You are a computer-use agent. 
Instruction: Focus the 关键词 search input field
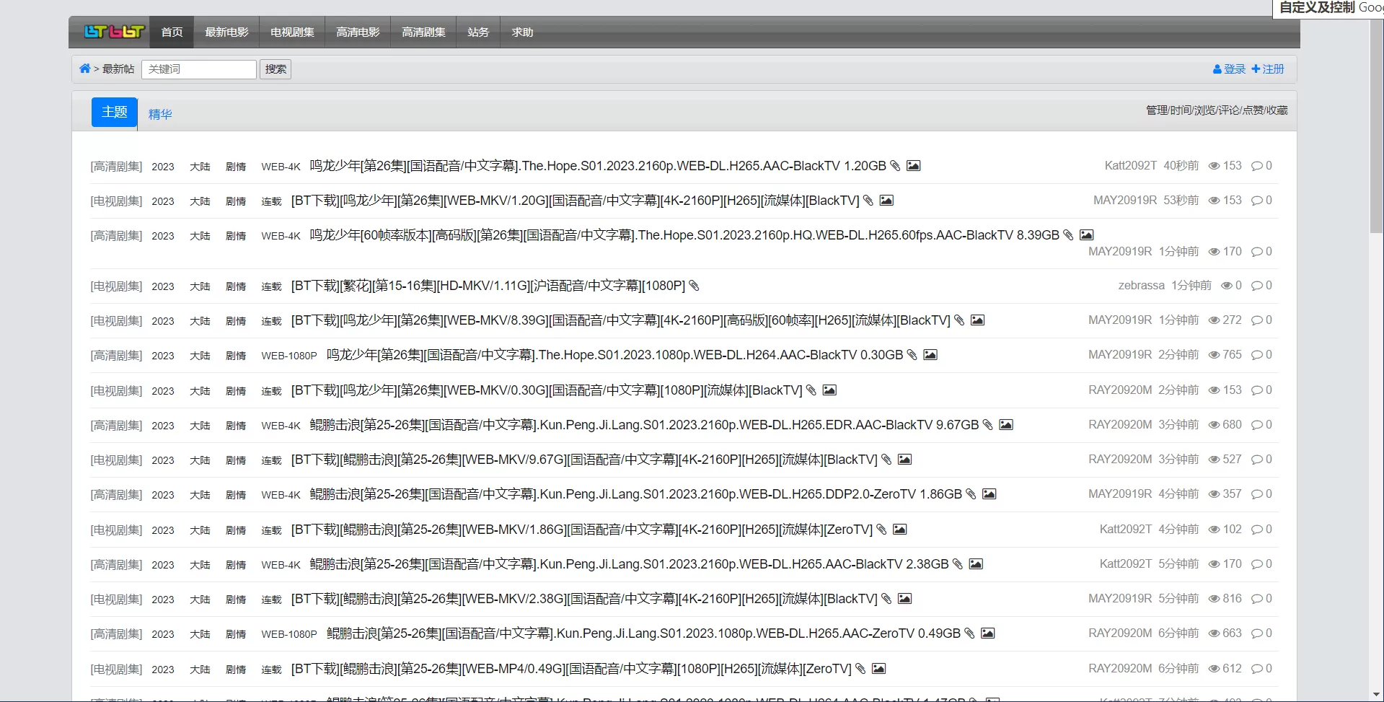coord(199,69)
